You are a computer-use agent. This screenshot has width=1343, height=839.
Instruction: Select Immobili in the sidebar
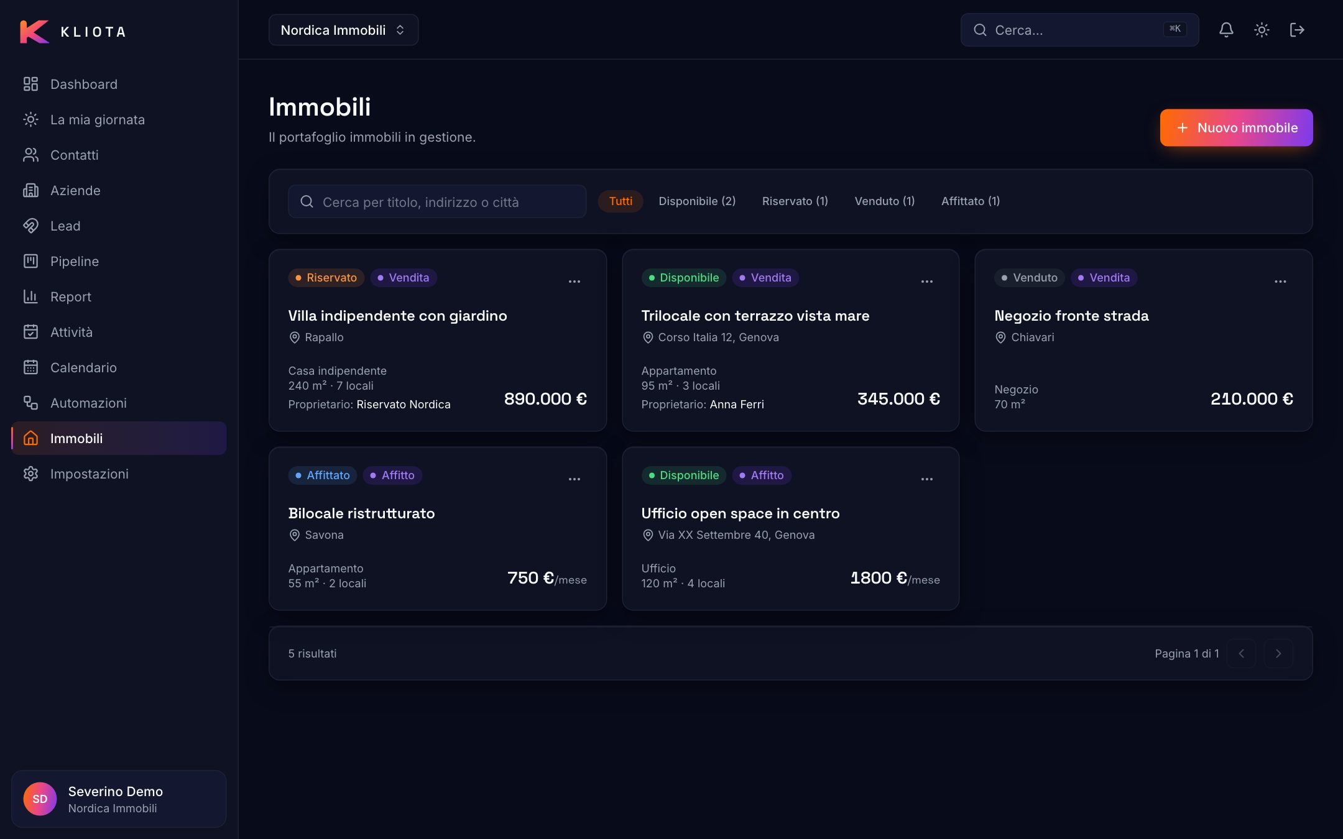tap(119, 438)
